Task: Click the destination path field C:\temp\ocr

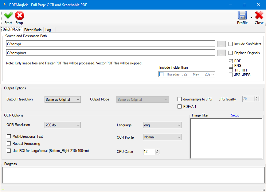Action: coord(111,53)
